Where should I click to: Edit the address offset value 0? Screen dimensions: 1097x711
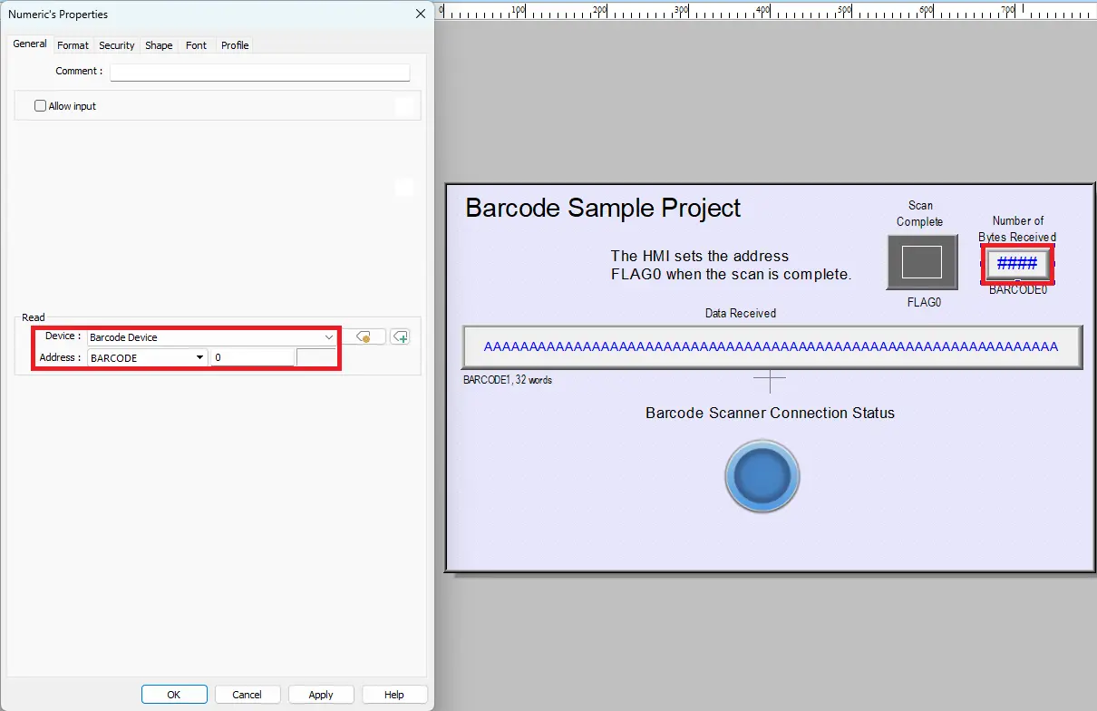[252, 357]
